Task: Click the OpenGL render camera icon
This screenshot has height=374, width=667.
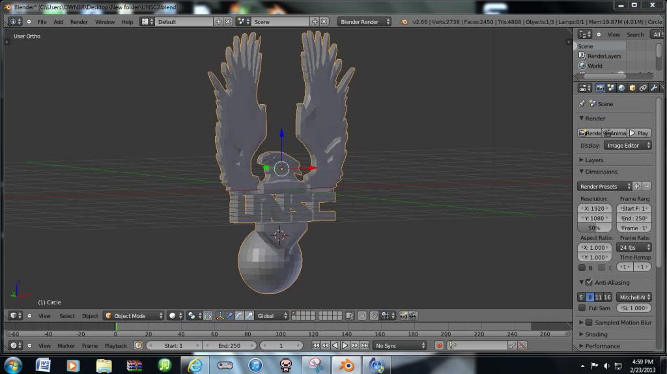Action: pyautogui.click(x=403, y=315)
